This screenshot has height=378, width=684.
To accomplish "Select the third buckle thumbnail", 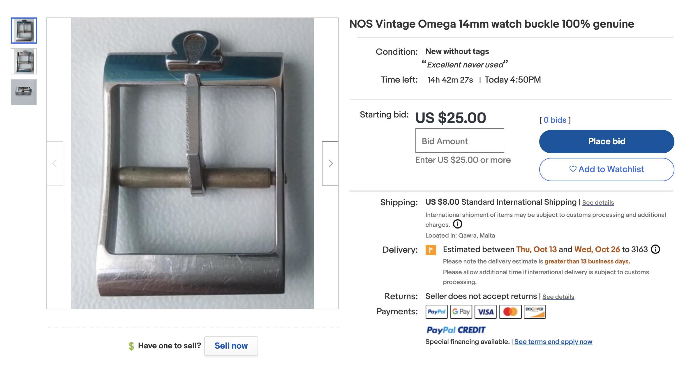I will coord(24,92).
